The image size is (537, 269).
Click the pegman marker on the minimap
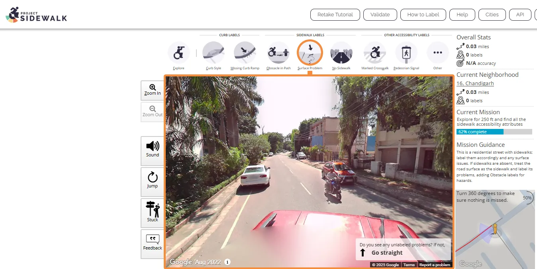[495, 229]
